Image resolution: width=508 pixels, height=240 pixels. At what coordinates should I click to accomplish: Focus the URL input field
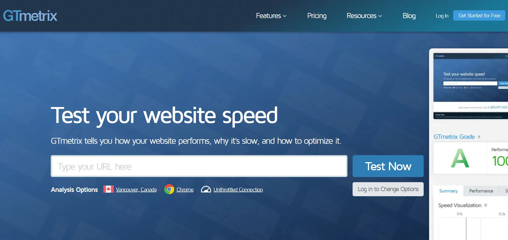tap(199, 166)
